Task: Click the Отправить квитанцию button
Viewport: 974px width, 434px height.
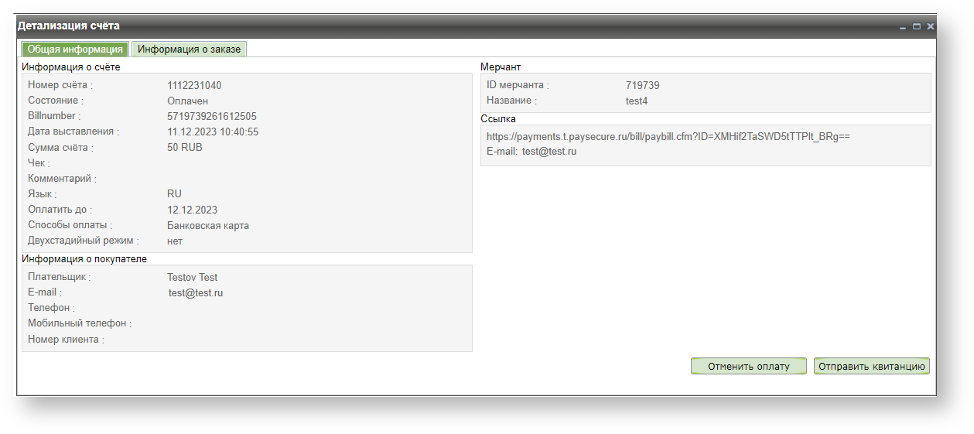Action: tap(872, 366)
